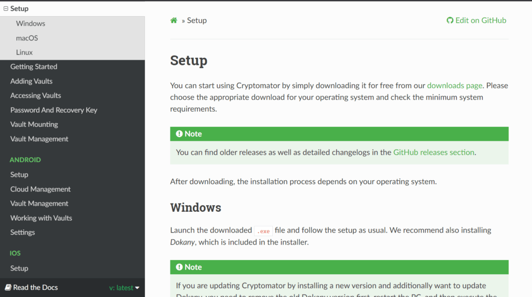Click the Setup main page heading

[x=189, y=60]
